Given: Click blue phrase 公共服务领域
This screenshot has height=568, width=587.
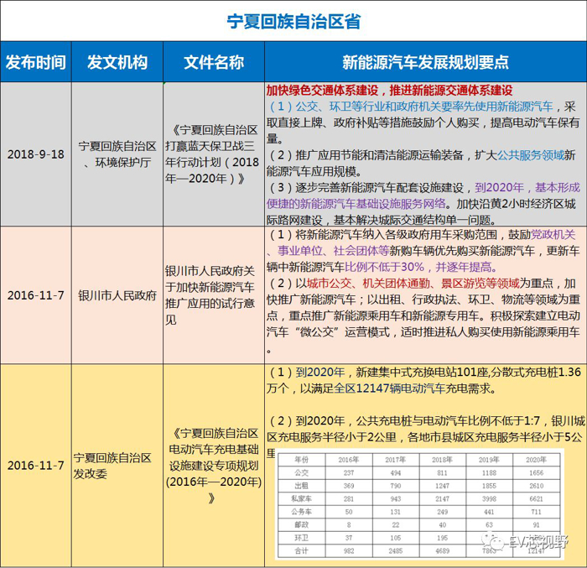Looking at the screenshot, I should tap(531, 154).
